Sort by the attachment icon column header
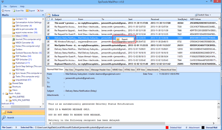Image resolution: width=222 pixels, height=130 pixels. [x=52, y=19]
